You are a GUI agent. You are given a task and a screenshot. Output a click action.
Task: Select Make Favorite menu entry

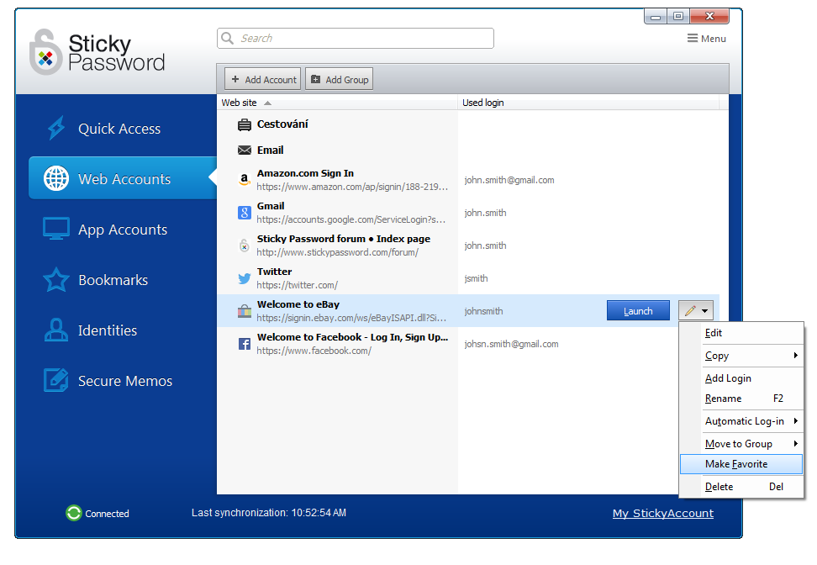[x=741, y=464]
